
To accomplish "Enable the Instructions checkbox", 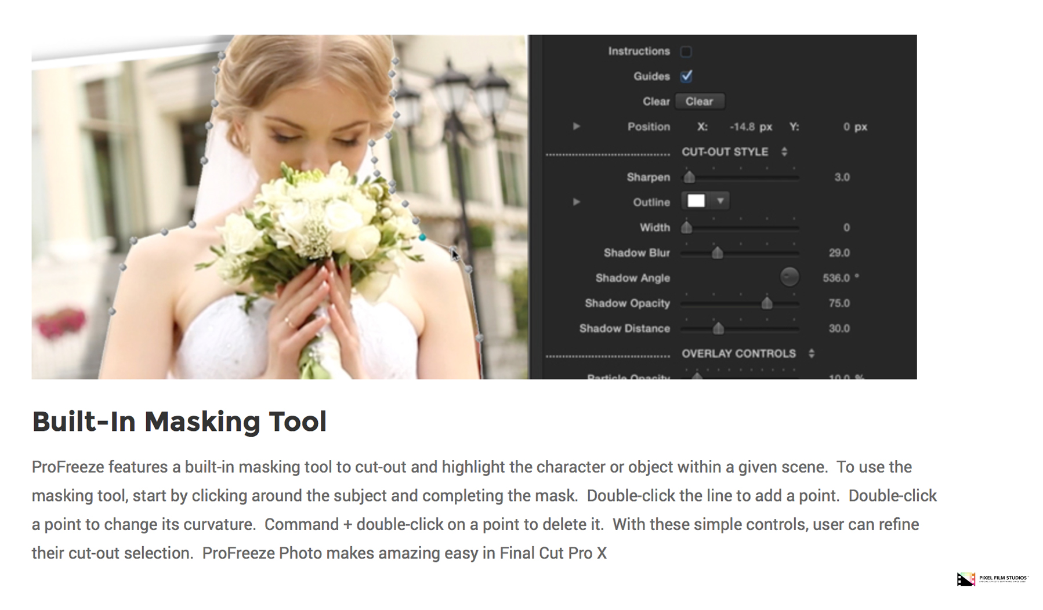I will [686, 52].
